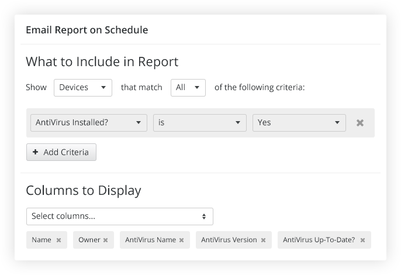This screenshot has width=401, height=275.
Task: Delete the AntiVirus Name column tag
Action: tap(181, 240)
